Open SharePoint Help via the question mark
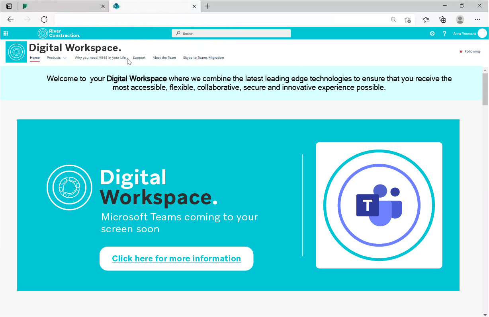 444,33
